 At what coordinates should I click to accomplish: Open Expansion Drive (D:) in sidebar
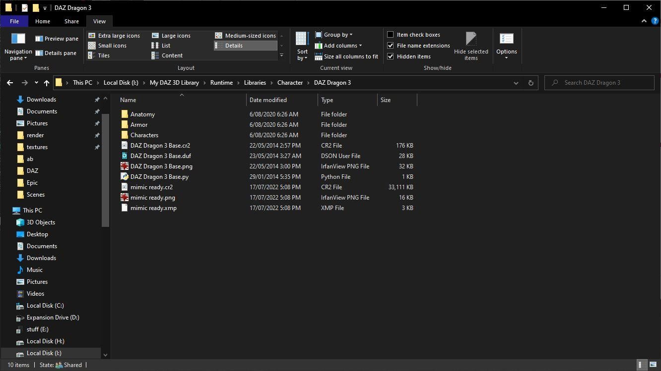(x=53, y=318)
